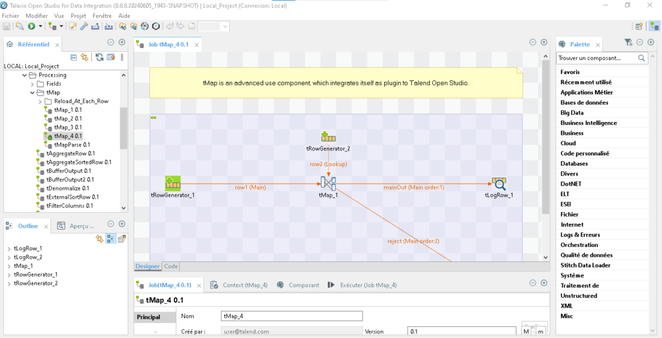Click the refresh icon in Référentiel panel
Image resolution: width=662 pixels, height=338 pixels.
coord(100,57)
